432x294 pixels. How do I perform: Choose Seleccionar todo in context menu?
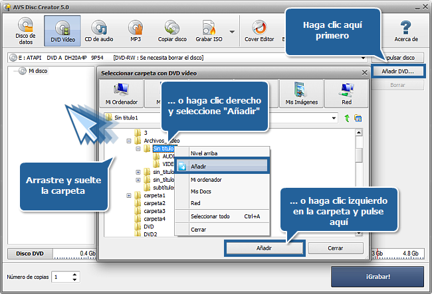coord(223,216)
